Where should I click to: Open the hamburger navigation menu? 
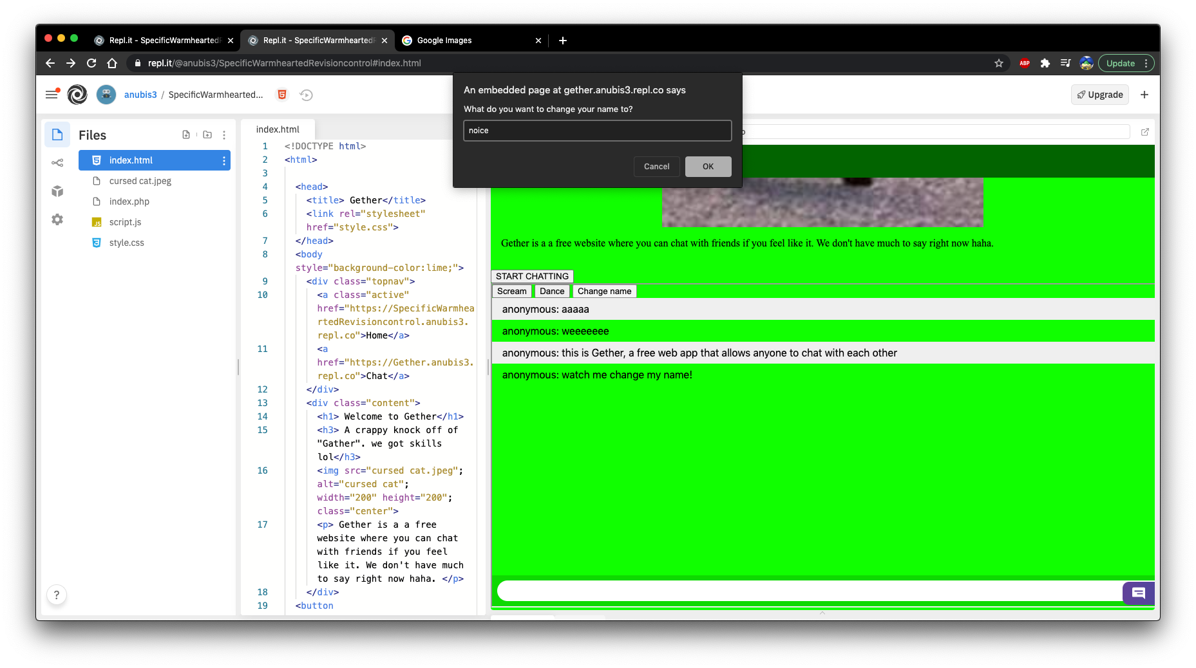(52, 95)
